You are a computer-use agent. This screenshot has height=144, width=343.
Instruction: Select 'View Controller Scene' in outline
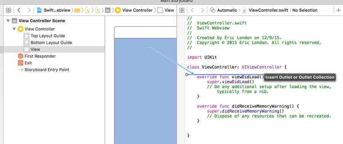coord(42,21)
